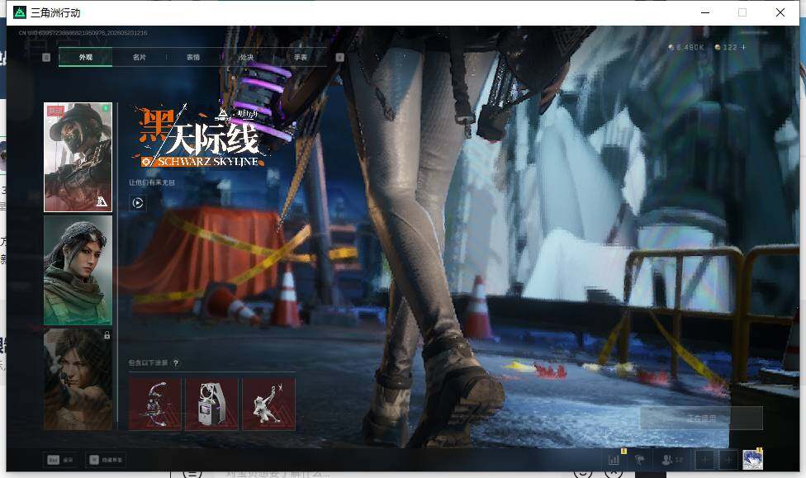Click the first empty squad slot plus
Viewport: 806px width, 478px height.
[x=705, y=460]
